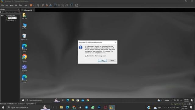Expand the power options dropdown arrow
The width and height of the screenshot is (195, 110).
(x=34, y=5)
